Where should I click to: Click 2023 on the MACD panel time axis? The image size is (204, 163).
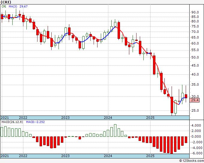(x=65, y=156)
